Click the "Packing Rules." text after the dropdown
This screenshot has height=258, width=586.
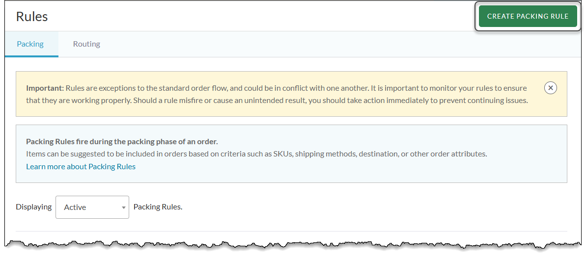pyautogui.click(x=158, y=207)
